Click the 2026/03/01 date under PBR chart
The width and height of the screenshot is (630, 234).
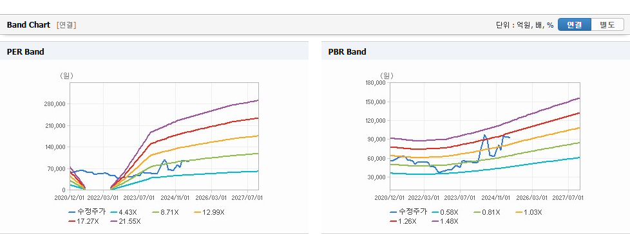point(532,197)
